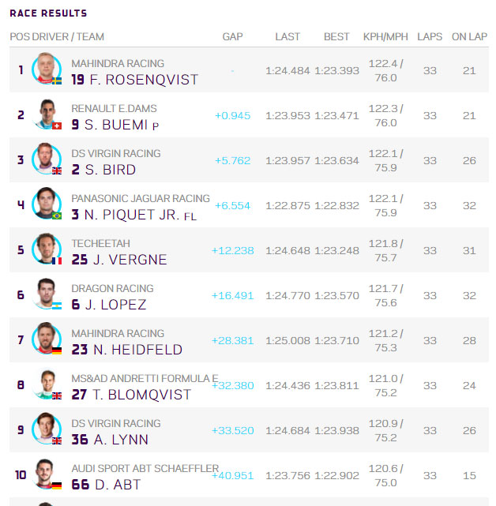Viewport: 496px width, 506px height.
Task: Click the Swedish flag icon beside Rosenqvist
Action: pyautogui.click(x=57, y=81)
